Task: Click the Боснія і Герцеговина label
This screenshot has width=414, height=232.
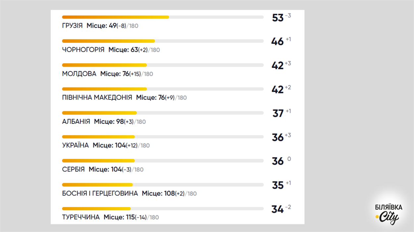Action: pyautogui.click(x=100, y=193)
